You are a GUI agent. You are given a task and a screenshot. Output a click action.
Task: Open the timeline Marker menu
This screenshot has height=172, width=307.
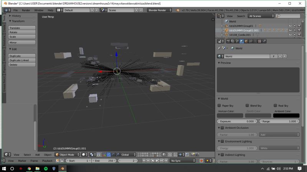click(x=22, y=161)
